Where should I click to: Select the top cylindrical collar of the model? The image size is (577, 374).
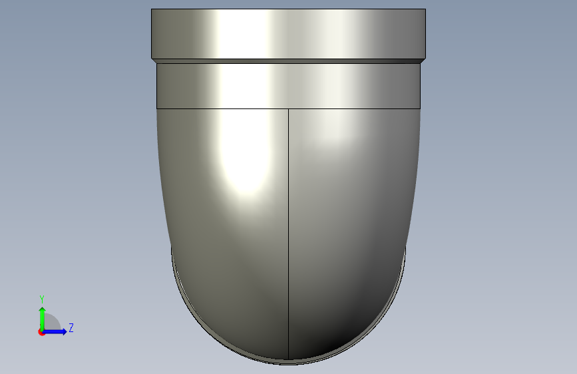click(x=289, y=33)
